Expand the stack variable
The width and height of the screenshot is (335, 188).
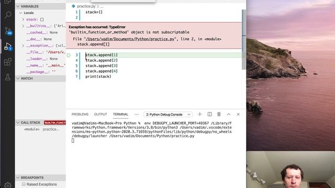coord(23,19)
